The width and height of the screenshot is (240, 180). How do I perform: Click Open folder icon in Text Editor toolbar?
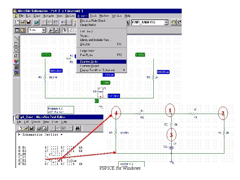26,128
